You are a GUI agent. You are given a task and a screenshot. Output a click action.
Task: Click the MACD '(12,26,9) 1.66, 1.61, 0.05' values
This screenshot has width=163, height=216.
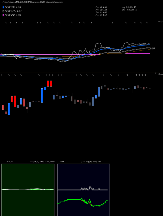tap(42, 162)
